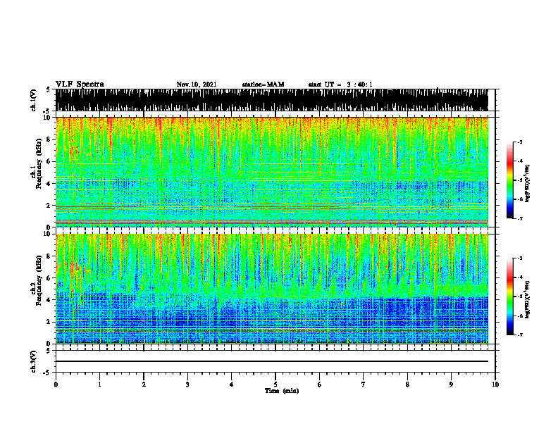Click the date text "Nov.10, 2021"
This screenshot has width=558, height=431.
pos(197,85)
